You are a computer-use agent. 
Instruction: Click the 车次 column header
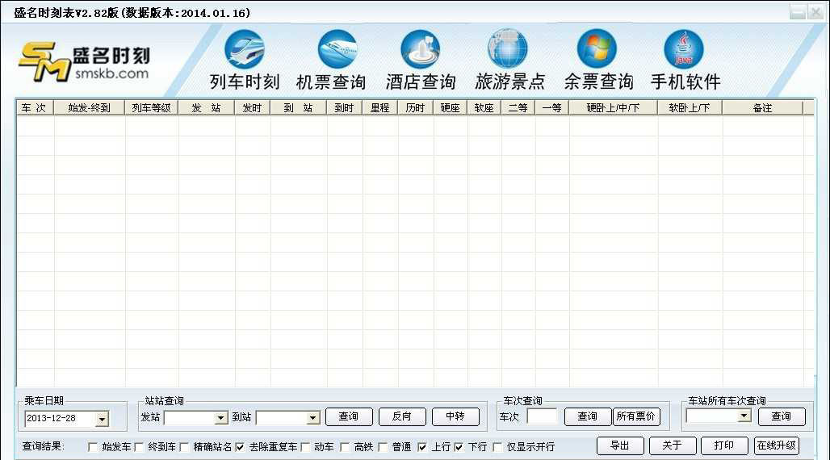(34, 108)
